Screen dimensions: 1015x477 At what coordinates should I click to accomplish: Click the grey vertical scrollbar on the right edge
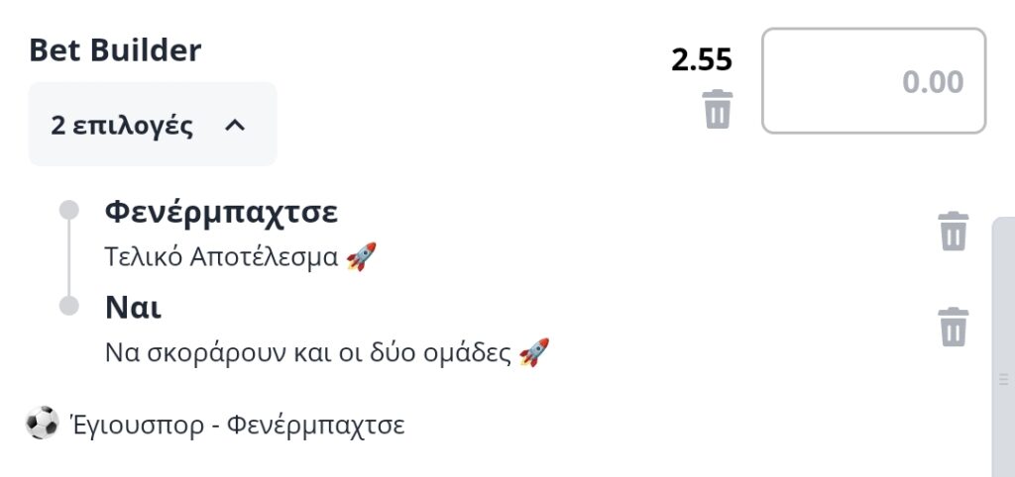(x=1003, y=347)
